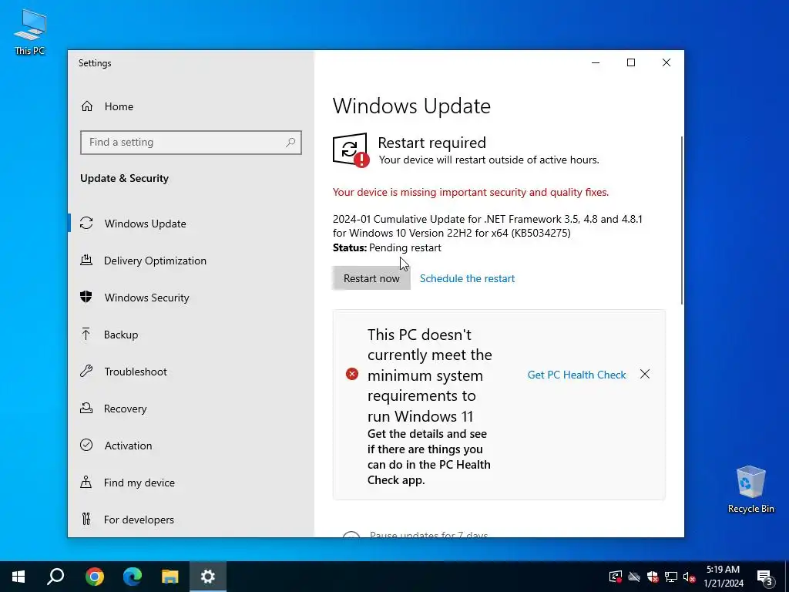Open the For developers page
Image resolution: width=789 pixels, height=592 pixels.
pyautogui.click(x=191, y=519)
